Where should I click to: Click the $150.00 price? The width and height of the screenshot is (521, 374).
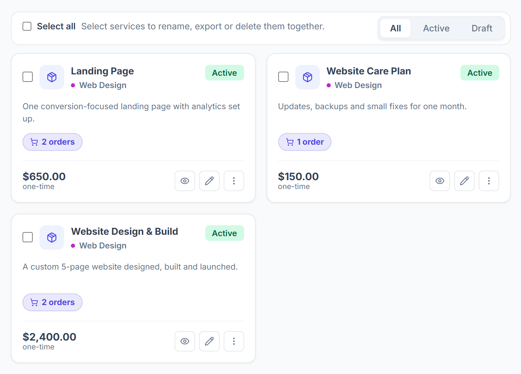pos(298,176)
